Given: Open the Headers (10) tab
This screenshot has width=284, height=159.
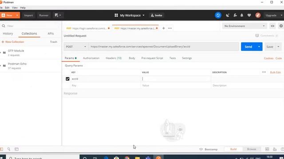Looking at the screenshot, I should tap(114, 58).
